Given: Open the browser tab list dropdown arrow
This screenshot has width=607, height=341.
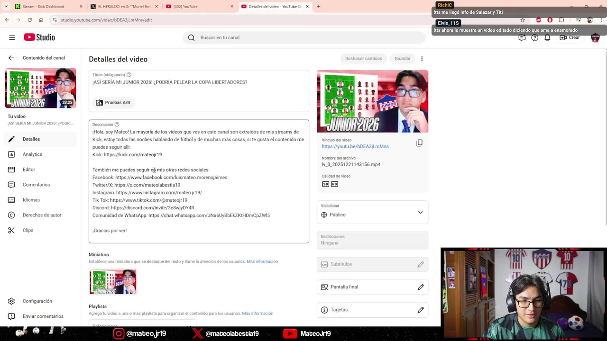Looking at the screenshot, I should point(6,6).
